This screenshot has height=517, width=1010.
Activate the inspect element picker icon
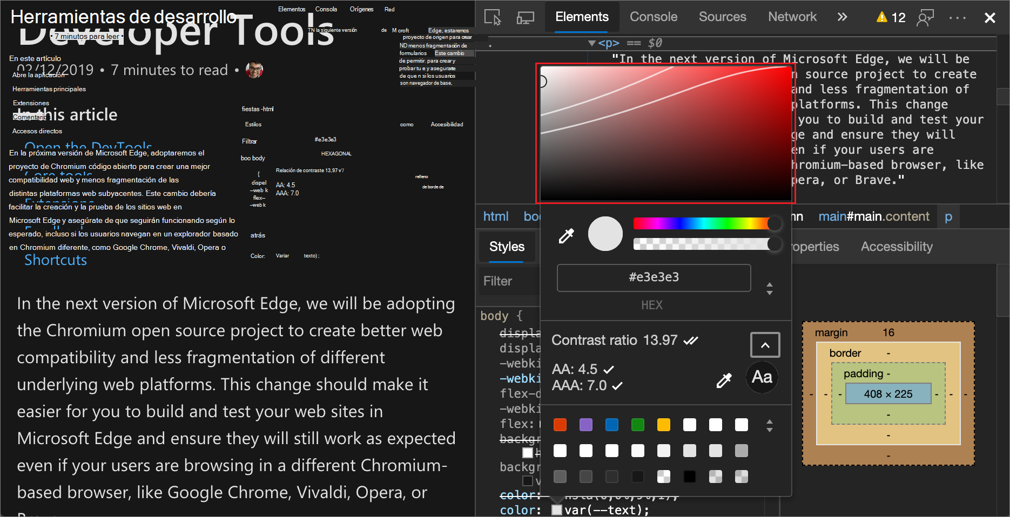click(x=493, y=17)
